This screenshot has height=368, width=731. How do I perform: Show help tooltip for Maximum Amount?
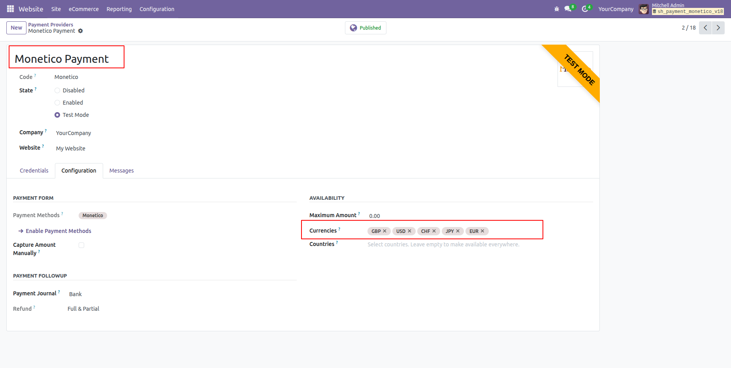point(359,213)
